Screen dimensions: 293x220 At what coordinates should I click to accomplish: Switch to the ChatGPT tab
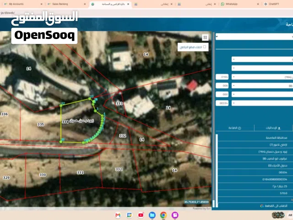coord(274,4)
